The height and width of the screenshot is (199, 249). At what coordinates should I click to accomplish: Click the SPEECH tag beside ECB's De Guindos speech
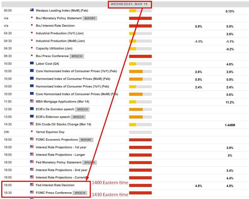point(82,109)
